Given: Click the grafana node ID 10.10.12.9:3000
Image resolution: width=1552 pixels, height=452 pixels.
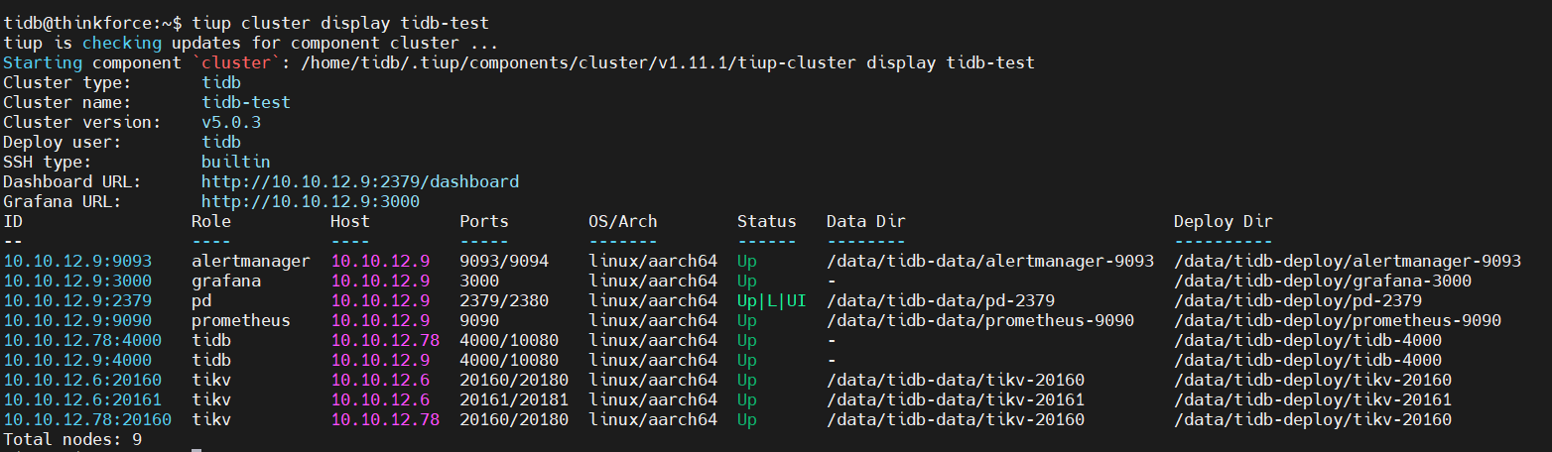Looking at the screenshot, I should point(77,282).
